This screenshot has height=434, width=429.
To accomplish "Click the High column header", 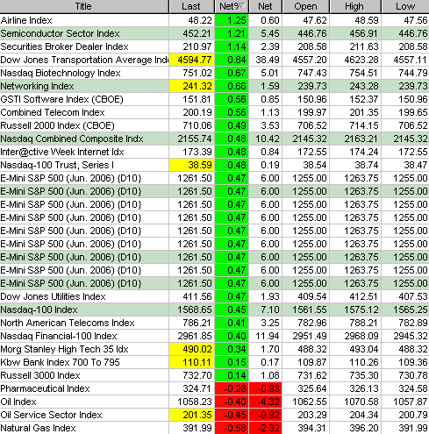I will [355, 6].
